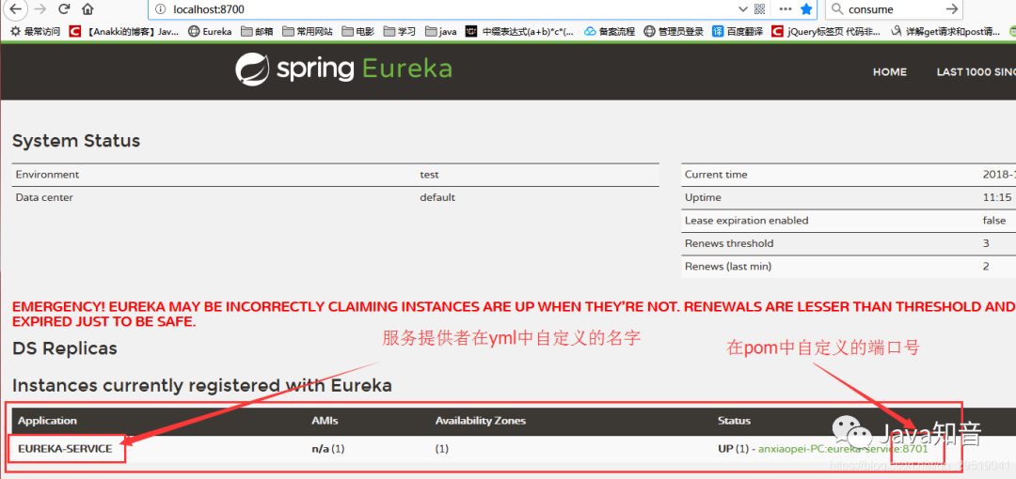
Task: Open the 常用网站 bookmark folder
Action: [x=307, y=31]
